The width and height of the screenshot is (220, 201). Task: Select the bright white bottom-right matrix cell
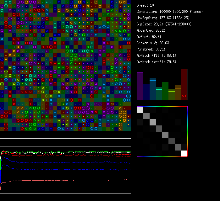pyautogui.click(x=184, y=153)
